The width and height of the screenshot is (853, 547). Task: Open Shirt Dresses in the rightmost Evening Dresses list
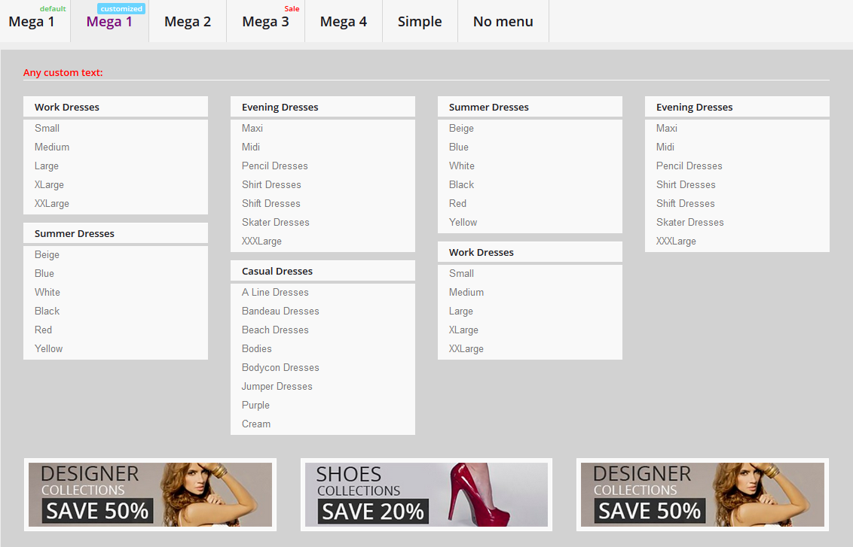click(x=686, y=184)
